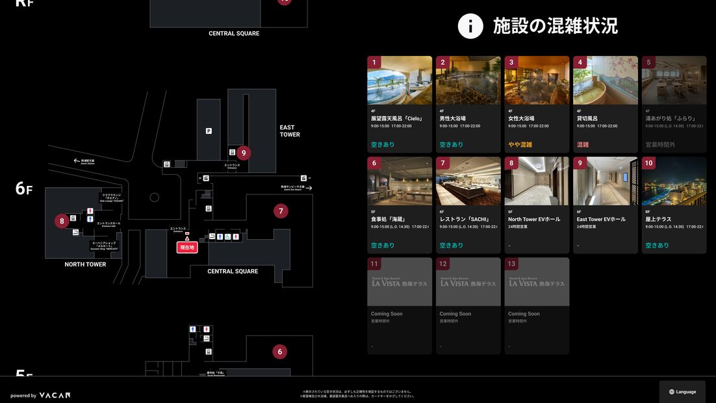Click the women's restroom icon in North Tower

point(90,211)
